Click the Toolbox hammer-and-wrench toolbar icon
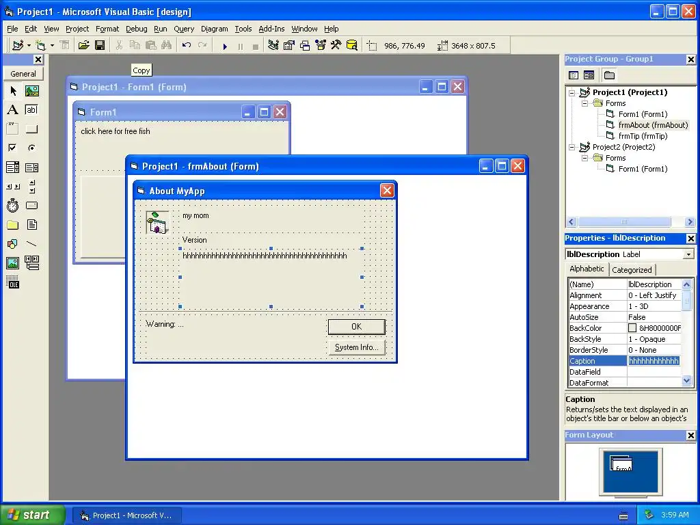Viewport: 700px width, 525px height. 336,46
